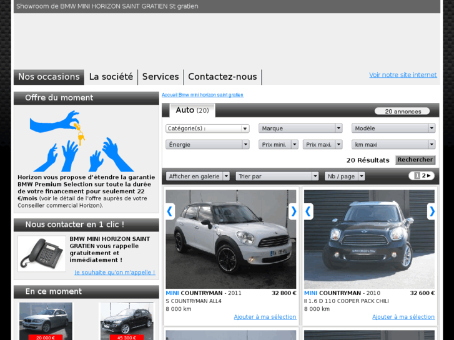Open the Prix maxi. dropdown
Viewport: 454px width, 340px height.
pos(323,144)
